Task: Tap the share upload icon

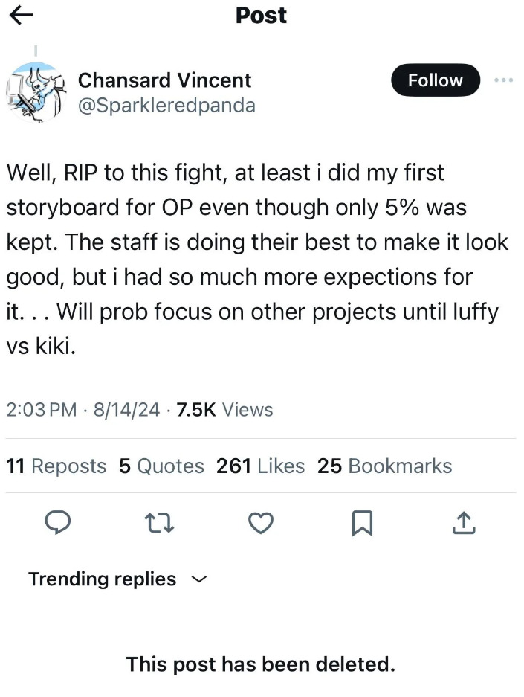Action: click(x=463, y=524)
